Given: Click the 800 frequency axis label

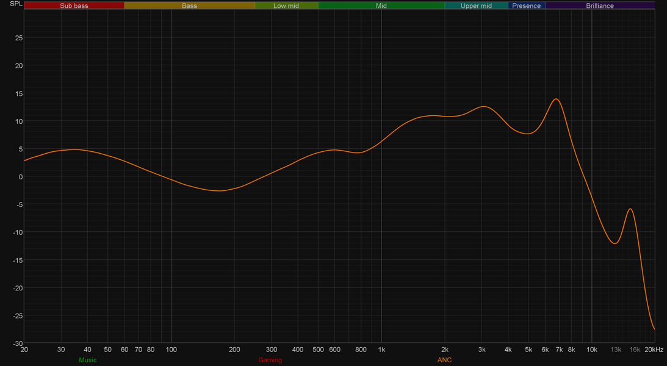Looking at the screenshot, I should click(x=361, y=350).
